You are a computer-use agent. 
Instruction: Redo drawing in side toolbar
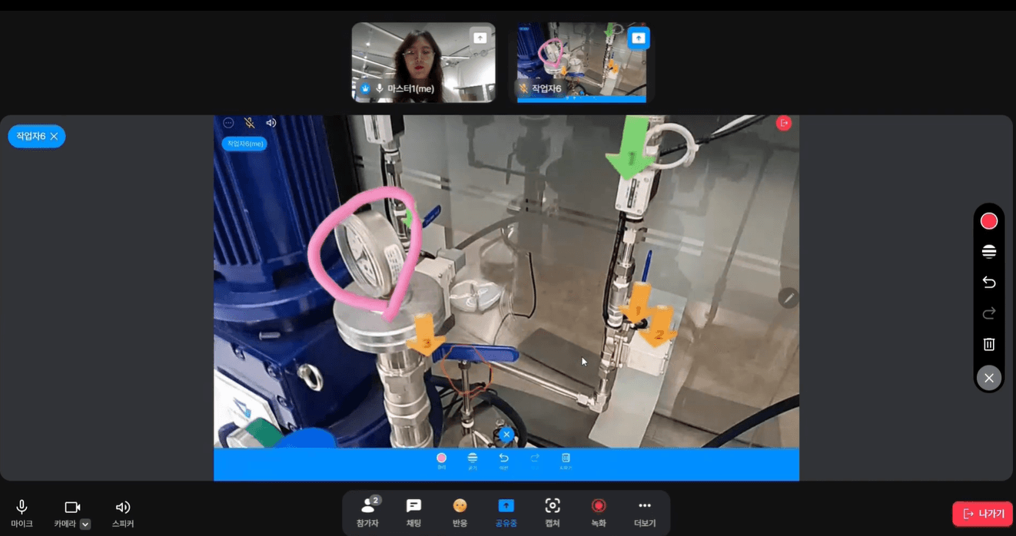click(x=989, y=313)
